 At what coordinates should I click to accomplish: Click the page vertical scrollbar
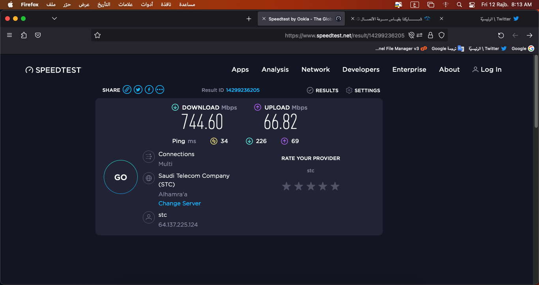point(536,91)
